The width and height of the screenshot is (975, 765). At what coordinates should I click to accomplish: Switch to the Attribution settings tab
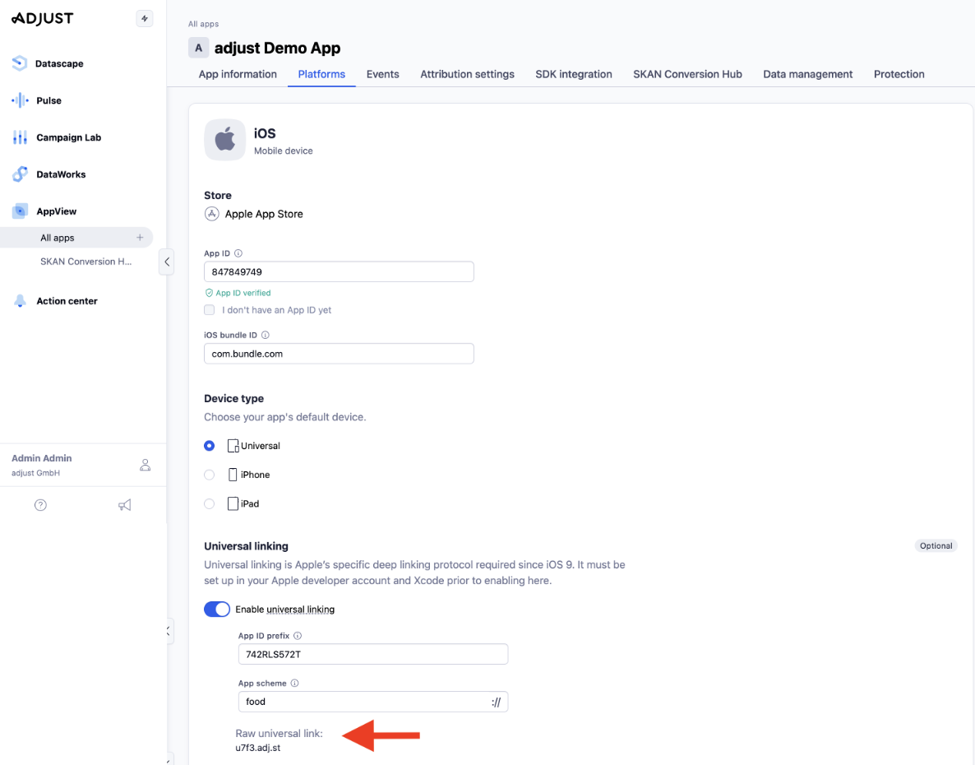467,74
